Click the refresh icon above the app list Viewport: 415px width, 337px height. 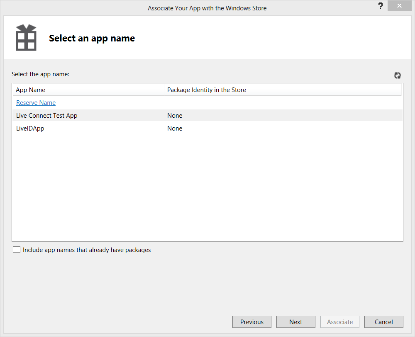click(398, 75)
